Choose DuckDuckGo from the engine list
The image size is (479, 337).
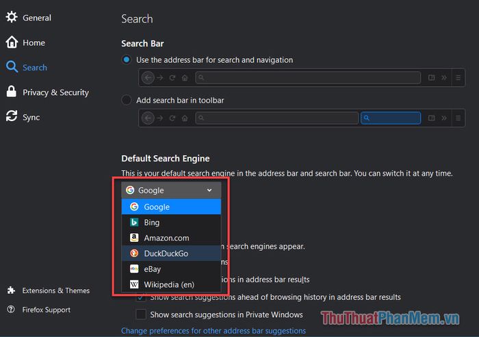pos(166,254)
